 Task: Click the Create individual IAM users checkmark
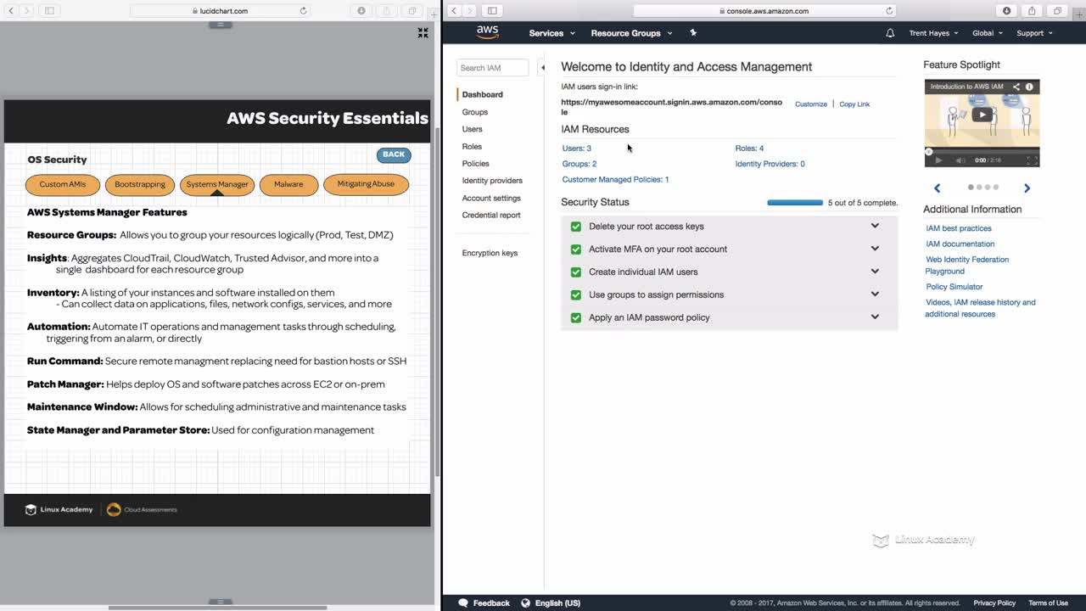point(576,272)
